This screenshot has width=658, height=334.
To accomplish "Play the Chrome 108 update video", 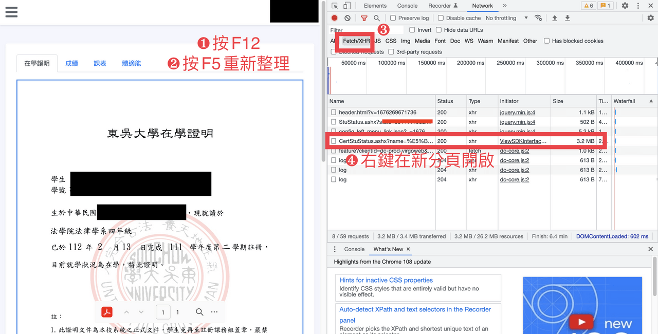I will [x=582, y=322].
